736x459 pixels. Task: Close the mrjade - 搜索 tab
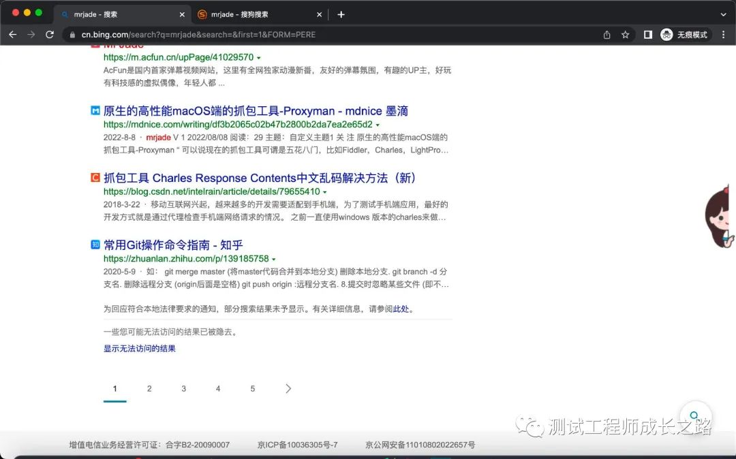tap(182, 14)
